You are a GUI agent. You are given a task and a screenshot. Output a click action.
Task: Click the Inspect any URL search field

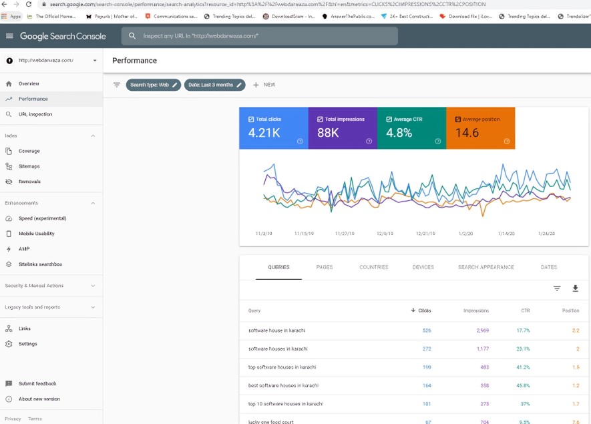[x=260, y=36]
